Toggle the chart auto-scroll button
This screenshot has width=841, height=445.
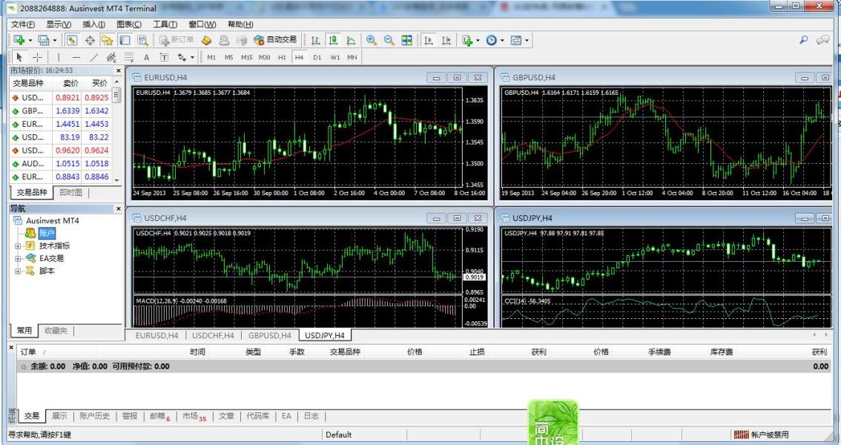tap(429, 40)
